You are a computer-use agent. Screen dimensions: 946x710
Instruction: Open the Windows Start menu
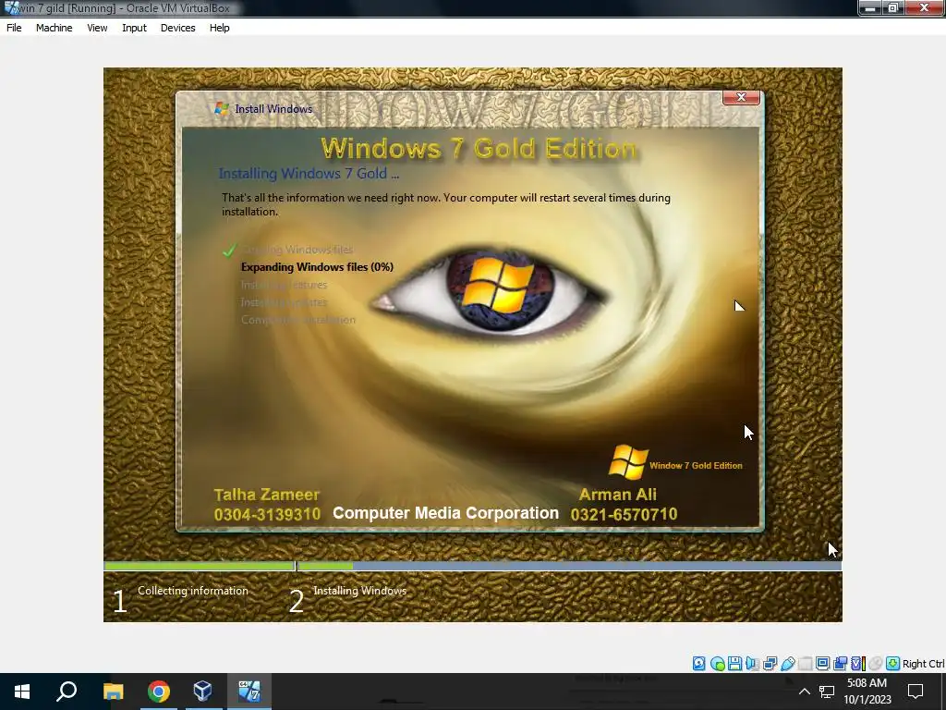coord(22,692)
